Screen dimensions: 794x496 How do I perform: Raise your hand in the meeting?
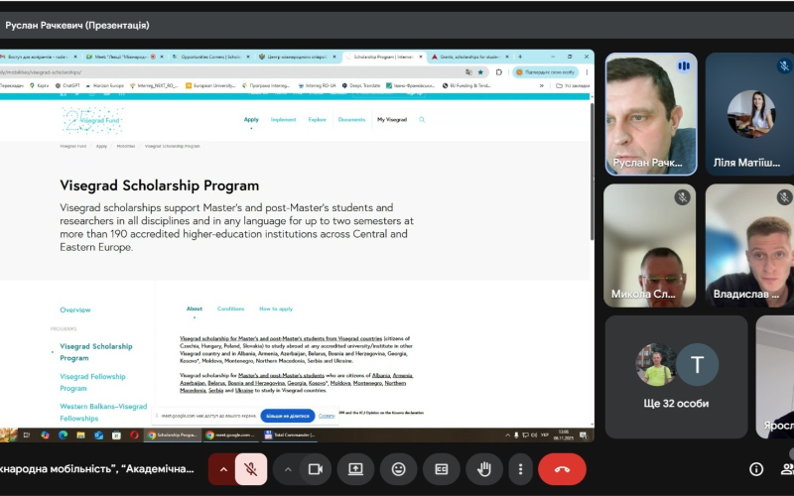(x=484, y=468)
